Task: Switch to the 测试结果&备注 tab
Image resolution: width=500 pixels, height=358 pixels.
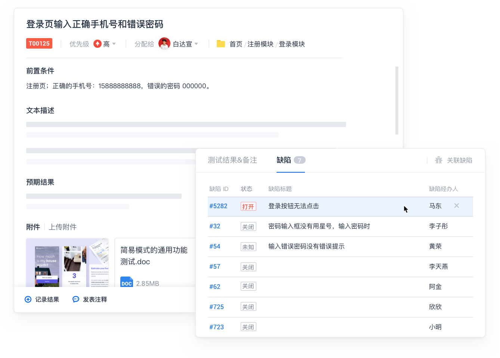Action: click(232, 160)
